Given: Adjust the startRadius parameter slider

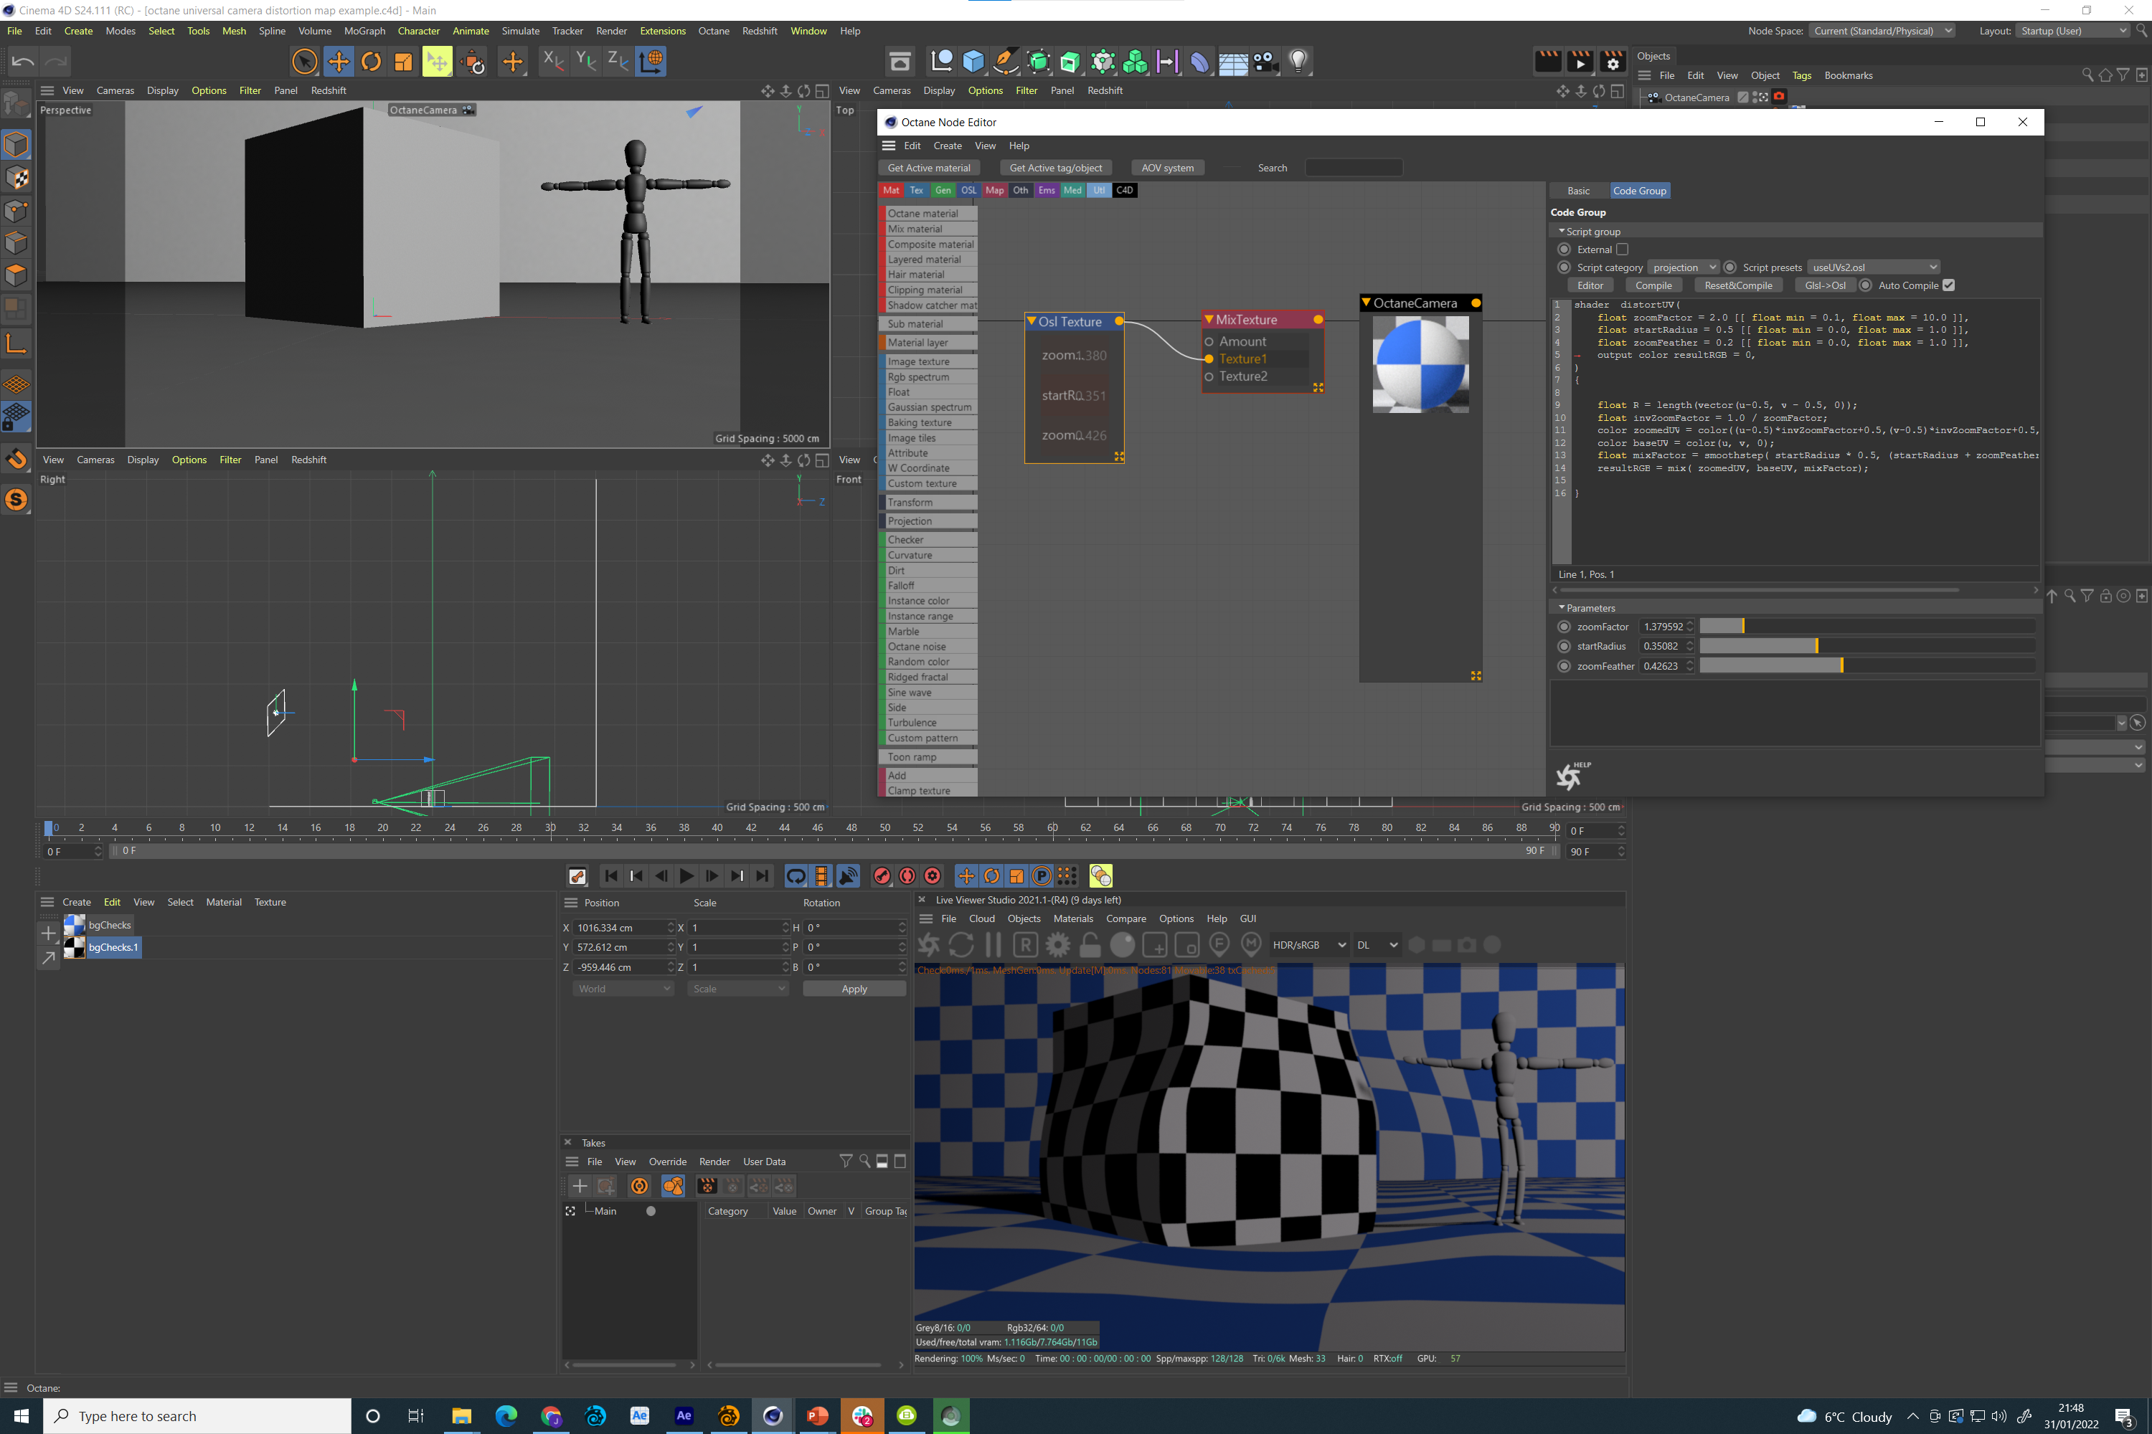Looking at the screenshot, I should (x=1816, y=646).
